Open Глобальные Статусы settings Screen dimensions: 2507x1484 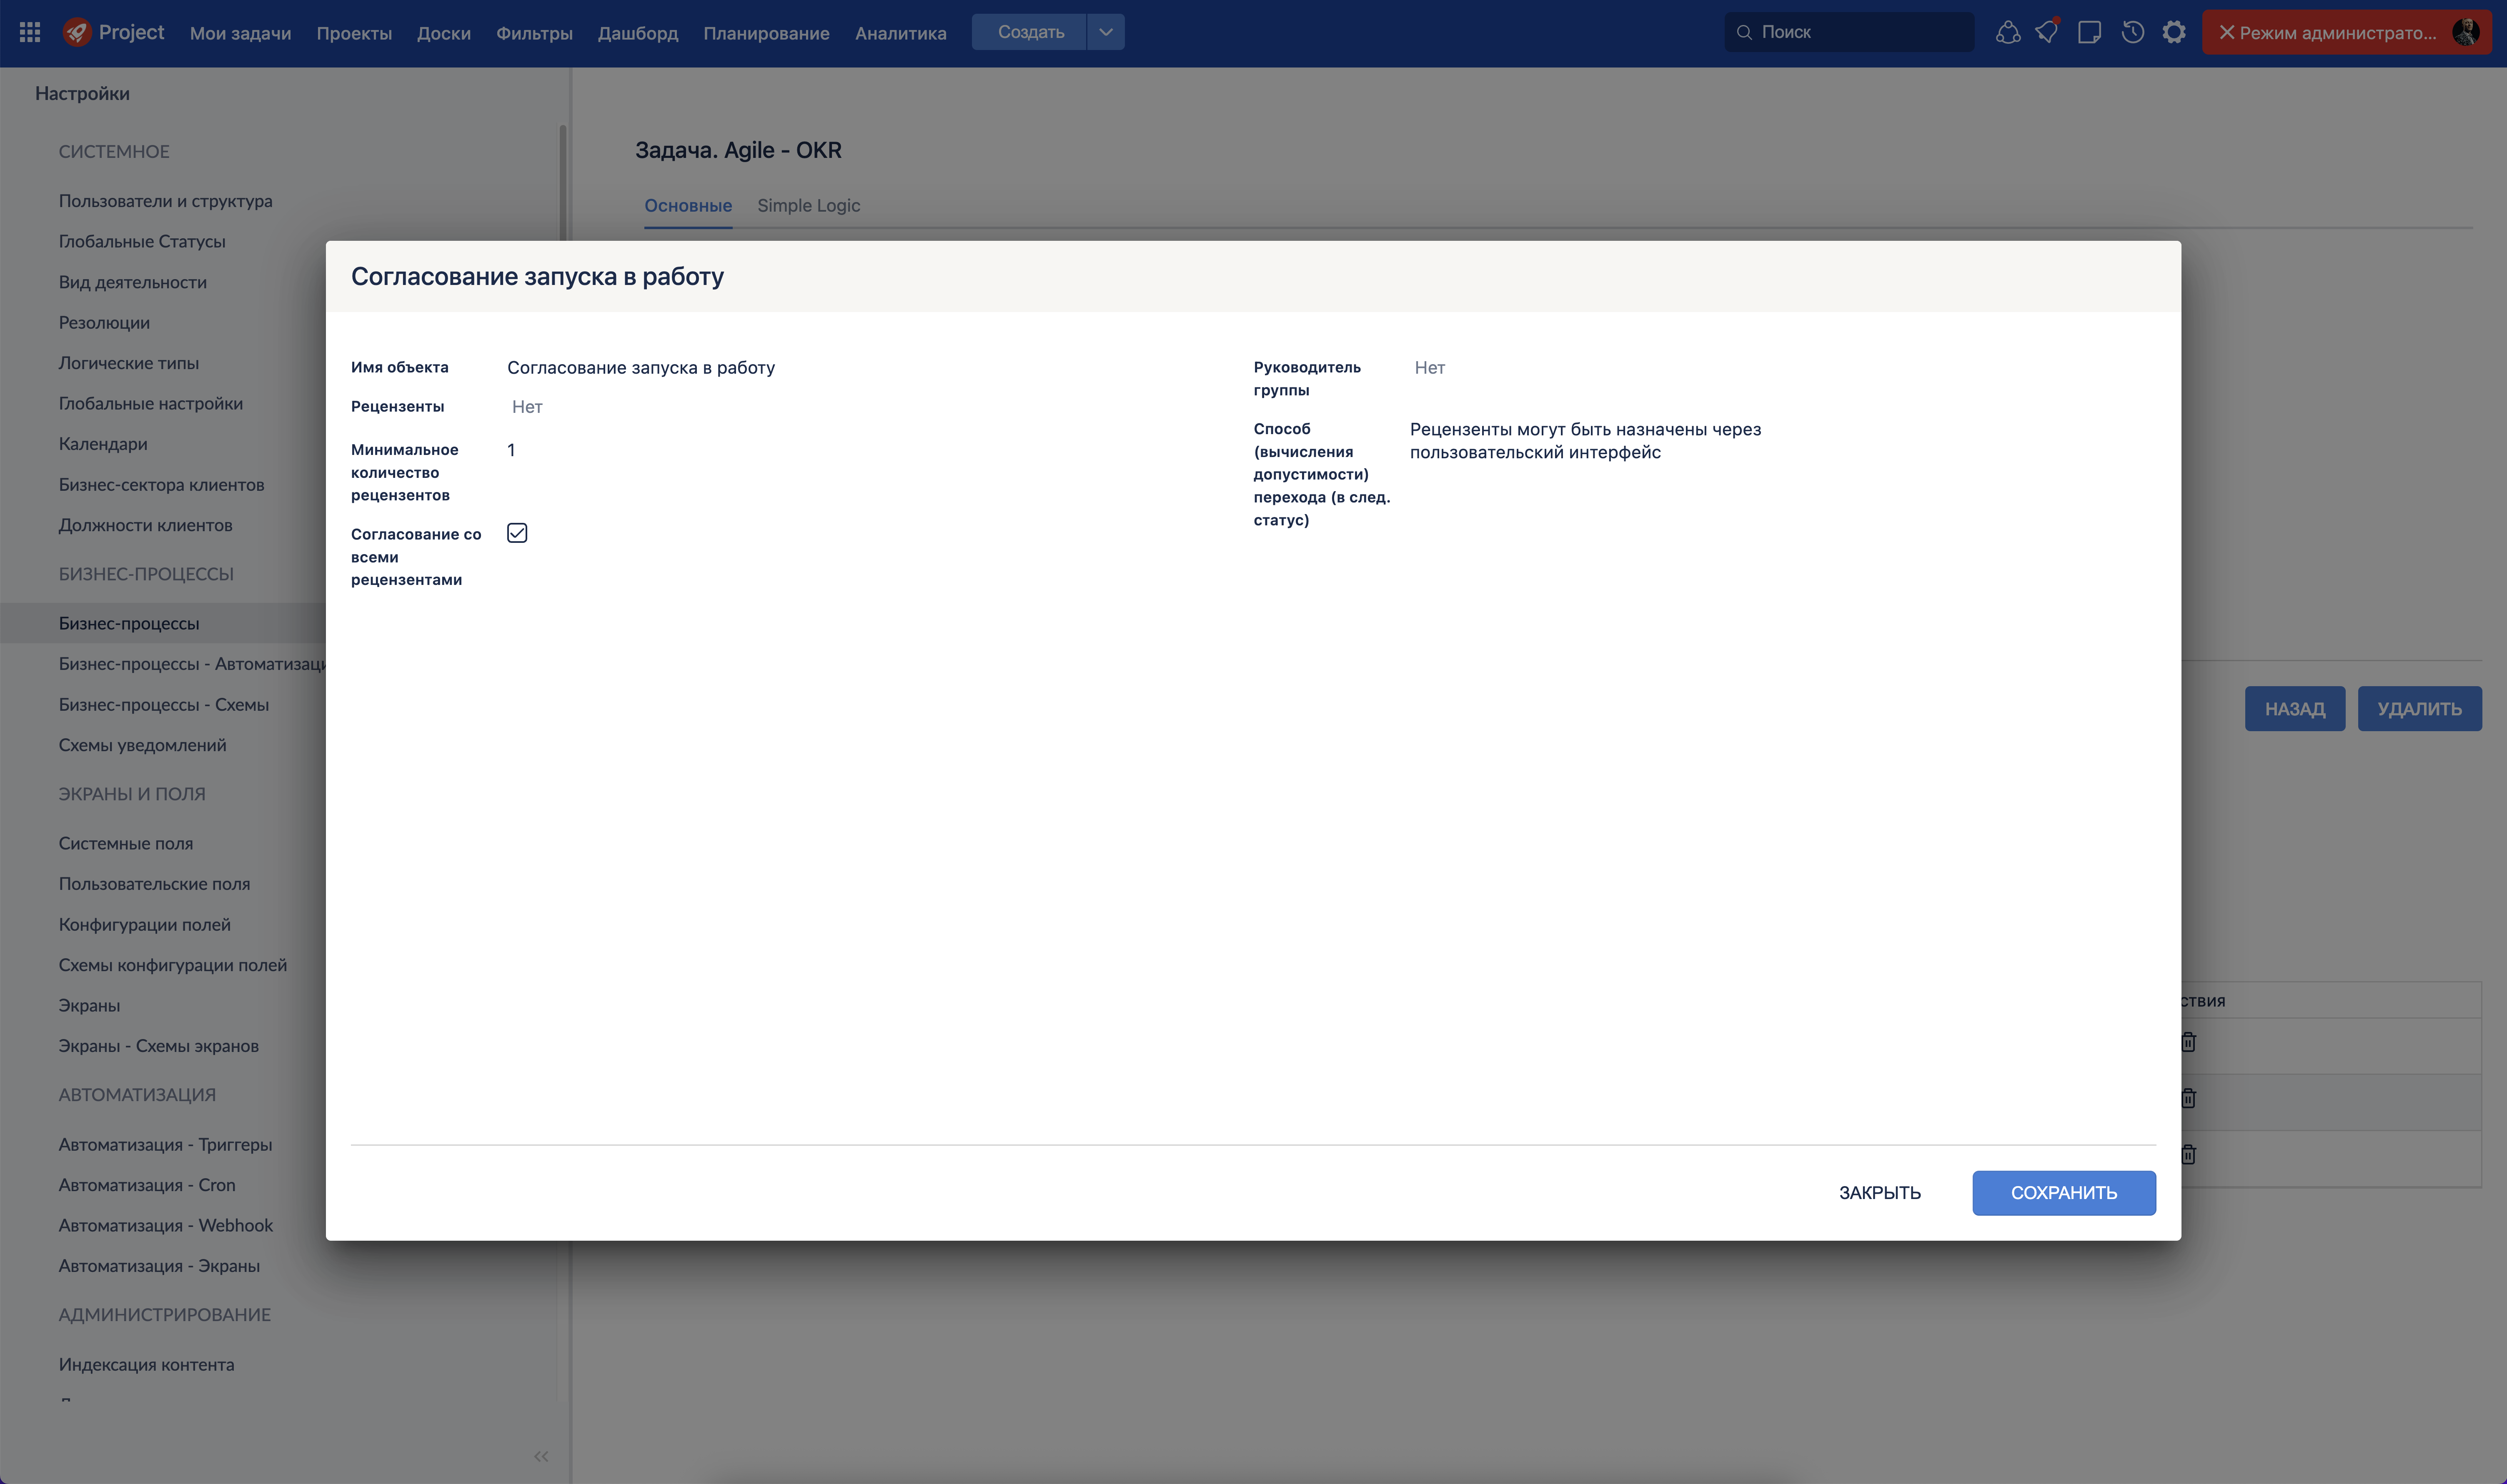point(142,242)
